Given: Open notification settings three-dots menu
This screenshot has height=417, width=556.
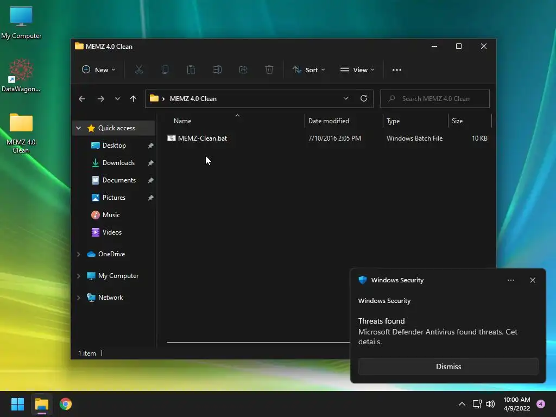Looking at the screenshot, I should point(510,280).
